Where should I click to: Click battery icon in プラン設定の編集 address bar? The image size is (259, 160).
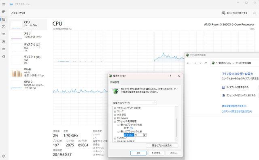[213, 63]
